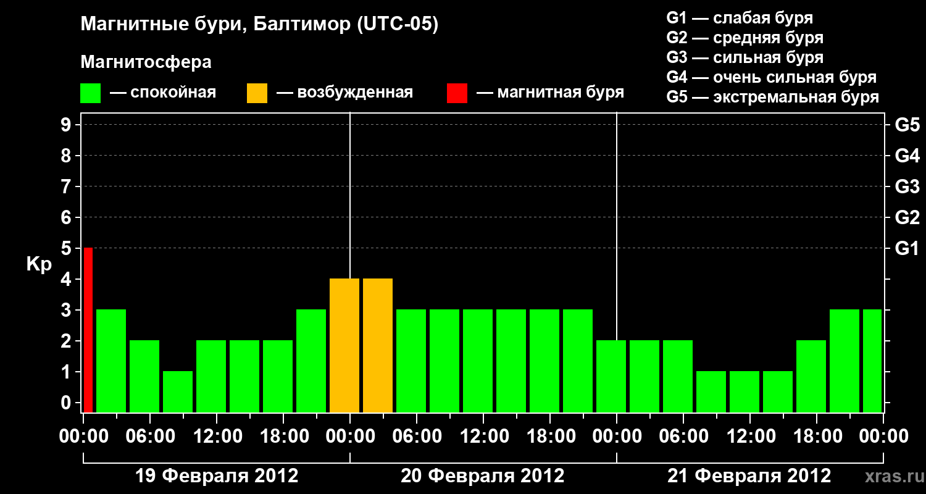Click the red 'магнитная буря' legend swatch
The image size is (926, 494).
(x=457, y=93)
